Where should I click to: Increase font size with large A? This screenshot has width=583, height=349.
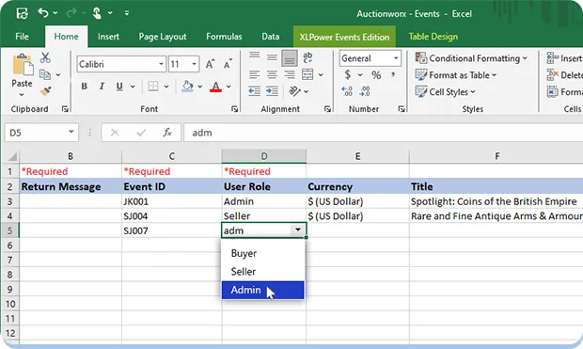click(210, 64)
